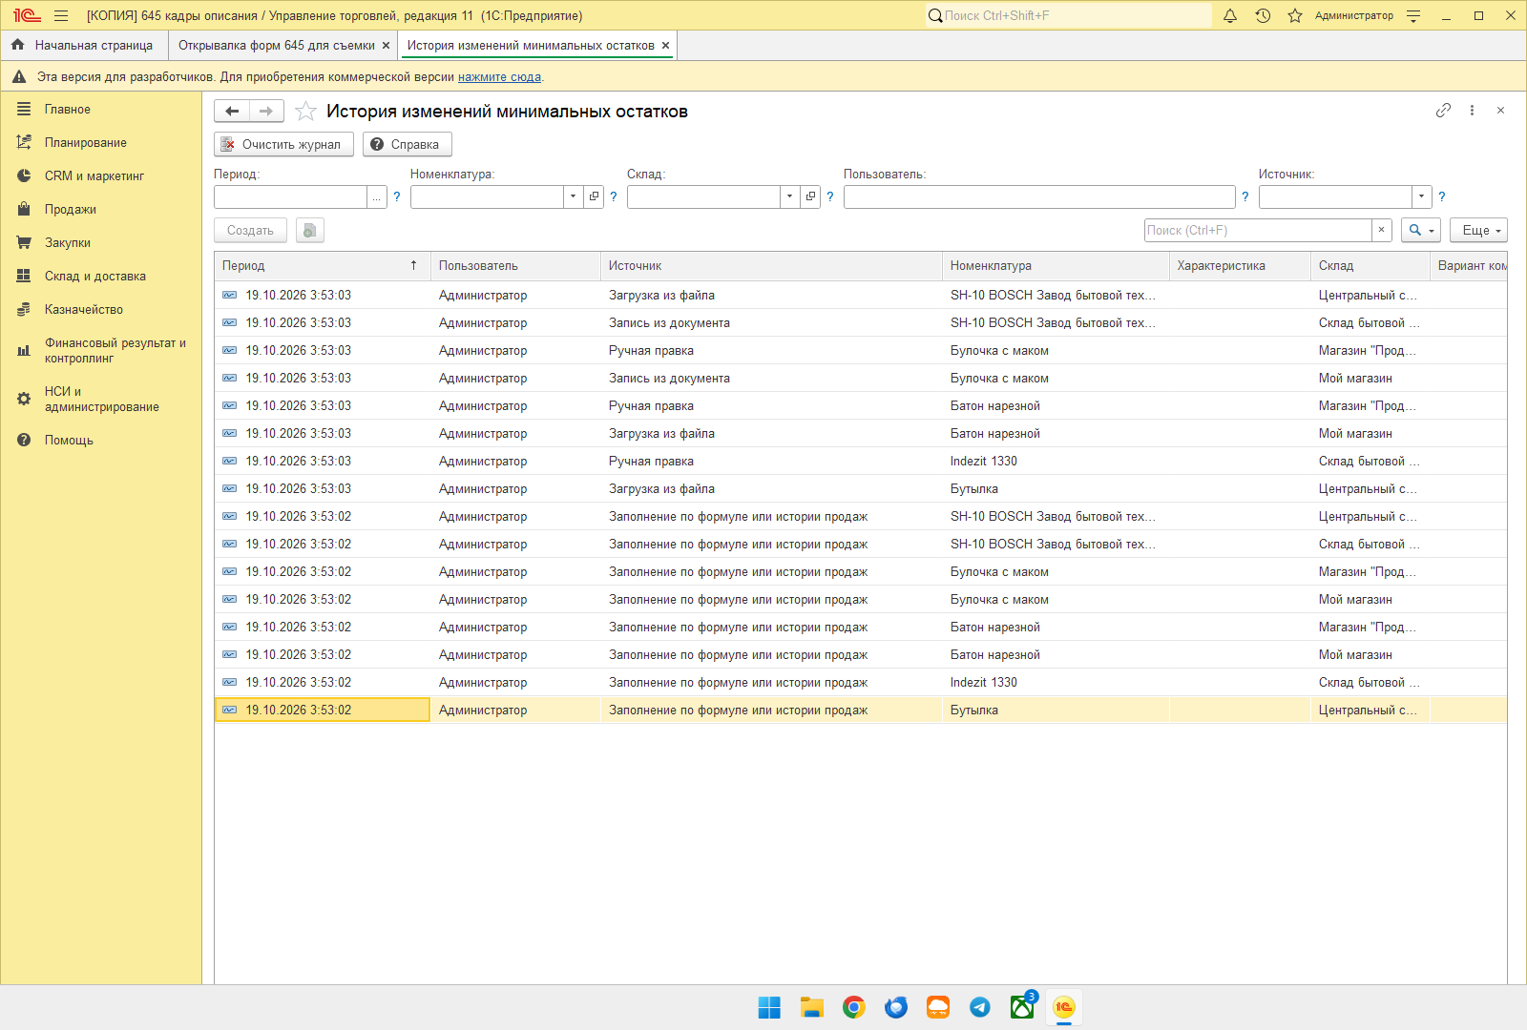Open the Номенклатура filter's open-form icon

coord(594,196)
